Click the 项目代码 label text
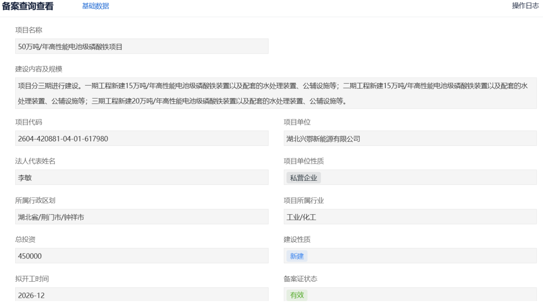The image size is (543, 305). click(x=28, y=122)
